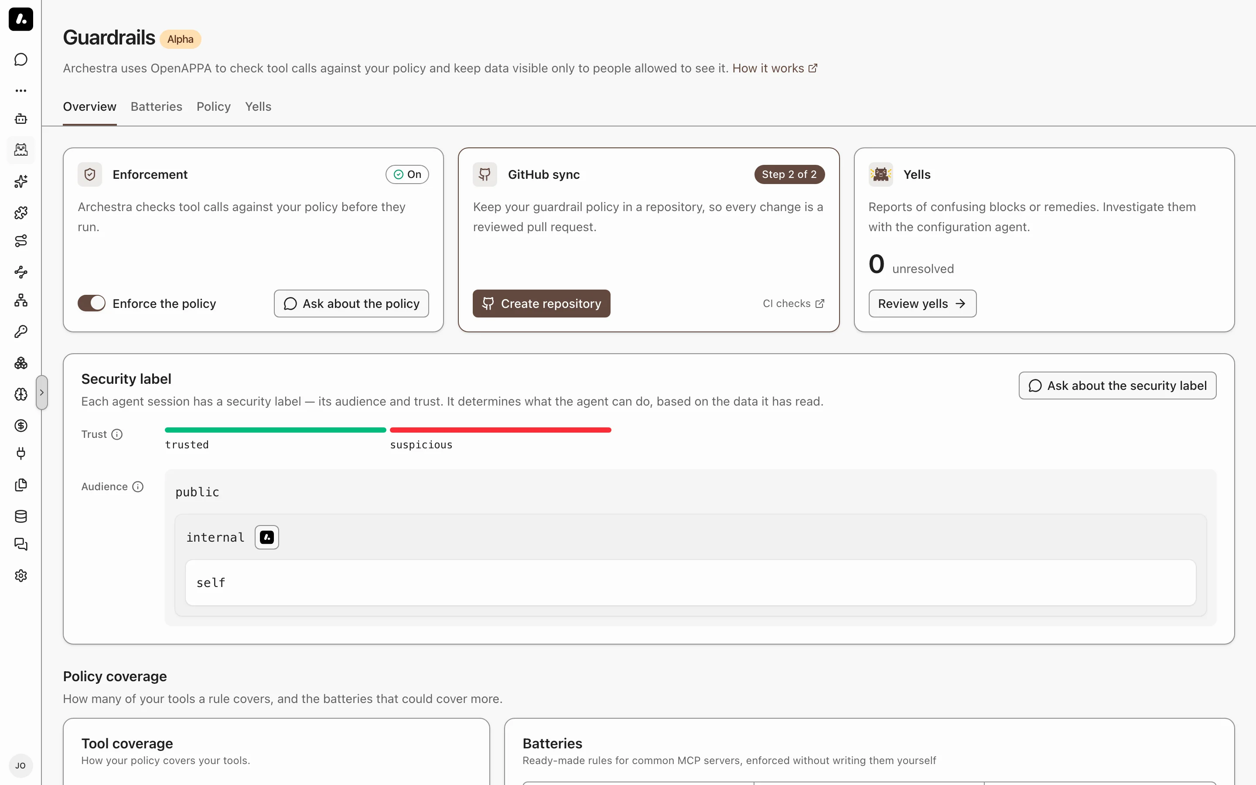The height and width of the screenshot is (785, 1256).
Task: Open the How it works link
Action: tap(775, 68)
